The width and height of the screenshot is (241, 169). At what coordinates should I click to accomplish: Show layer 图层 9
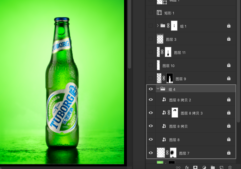click(151, 78)
